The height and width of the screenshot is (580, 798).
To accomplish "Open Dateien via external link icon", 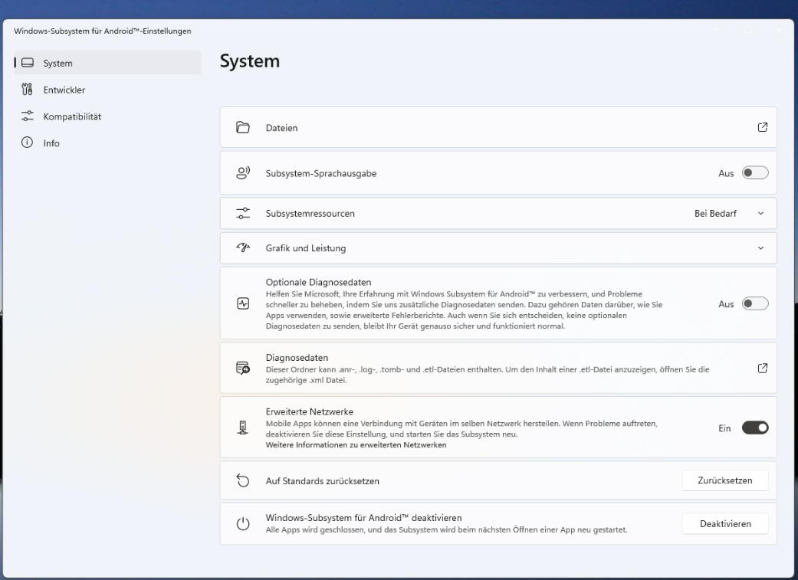I will tap(762, 127).
